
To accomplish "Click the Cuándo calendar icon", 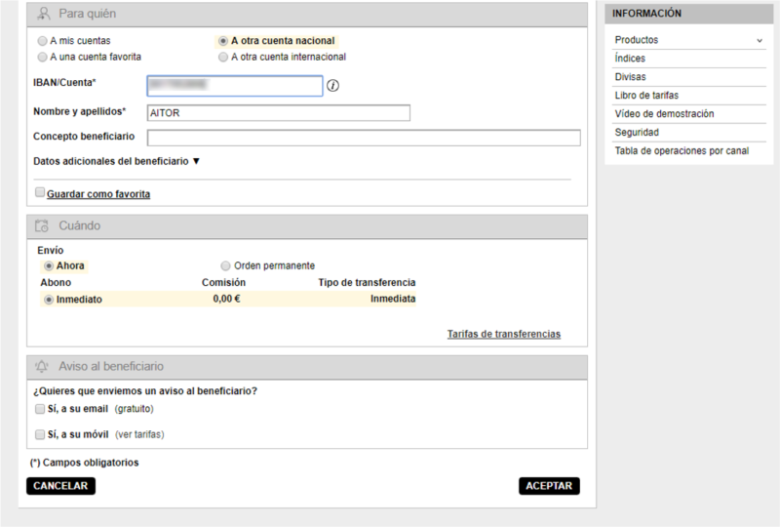I will coord(42,226).
